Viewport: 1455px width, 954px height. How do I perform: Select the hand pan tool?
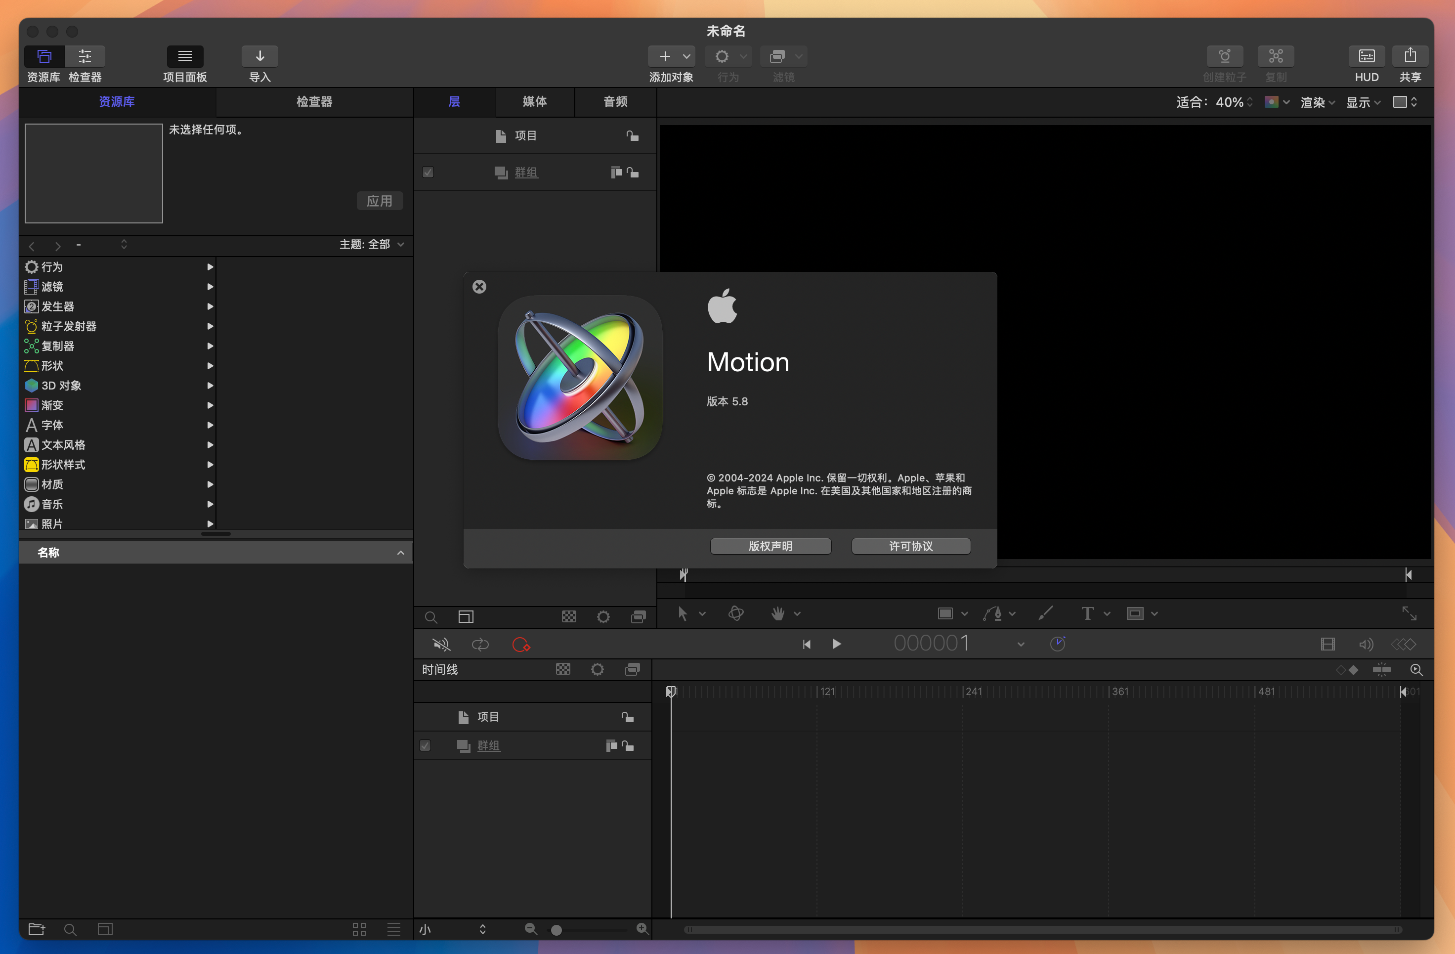(777, 613)
